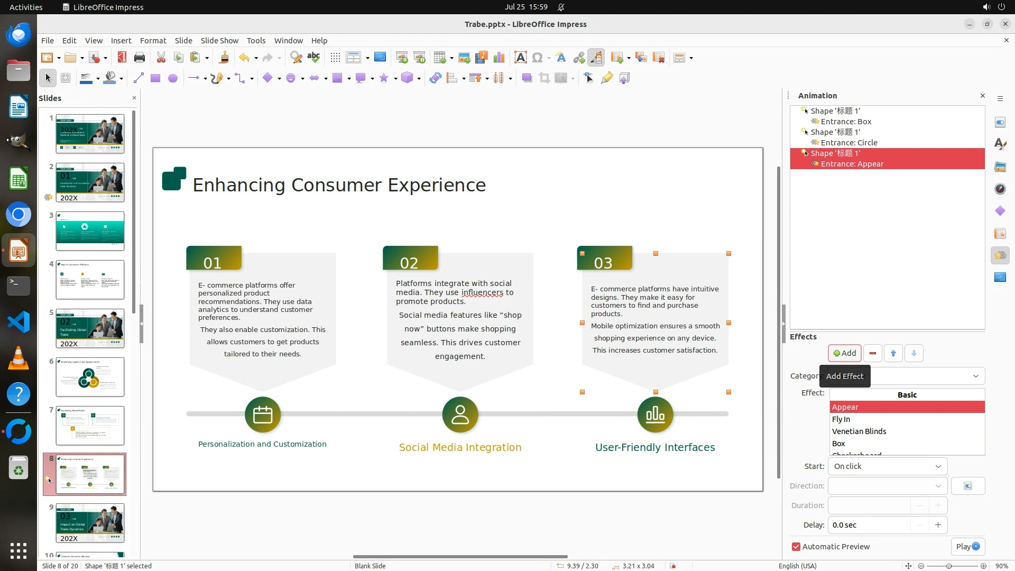Open Slide Transition sidebar panel icon
Viewport: 1015px width, 571px height.
(1000, 233)
